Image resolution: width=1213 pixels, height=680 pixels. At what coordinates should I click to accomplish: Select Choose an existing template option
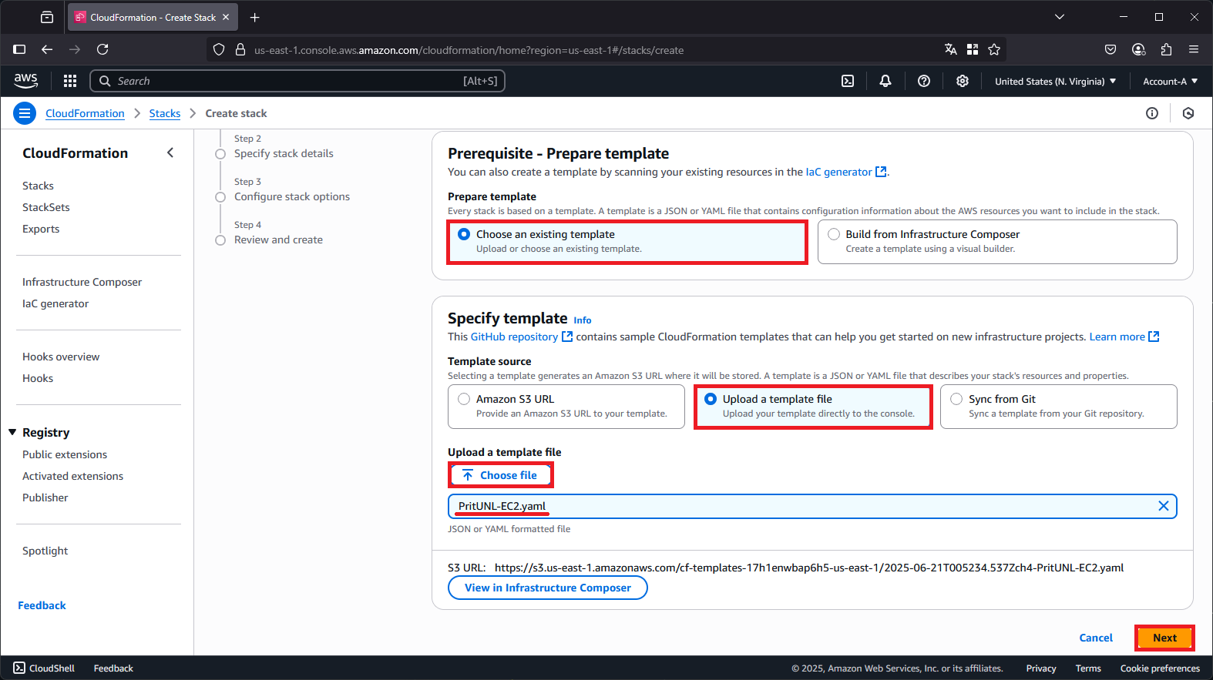coord(627,242)
